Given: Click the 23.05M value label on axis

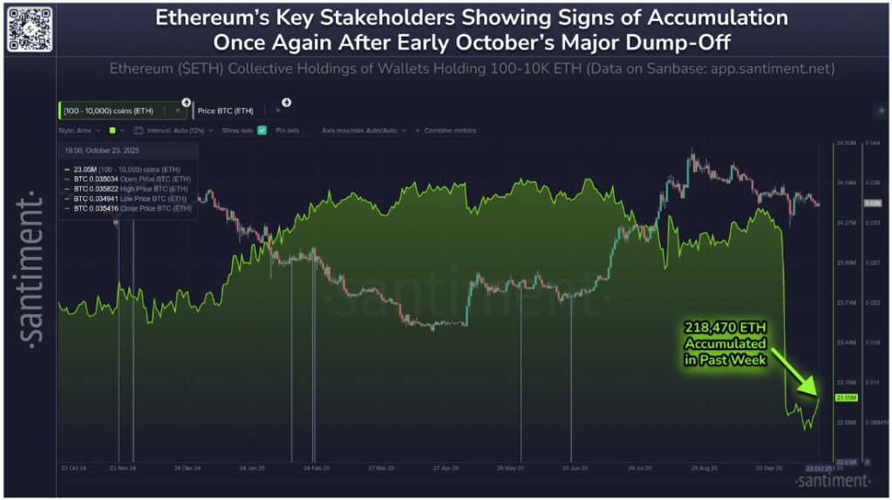Looking at the screenshot, I should coord(847,397).
